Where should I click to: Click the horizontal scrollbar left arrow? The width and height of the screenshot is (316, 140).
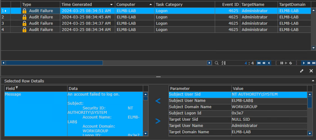click(x=3, y=63)
